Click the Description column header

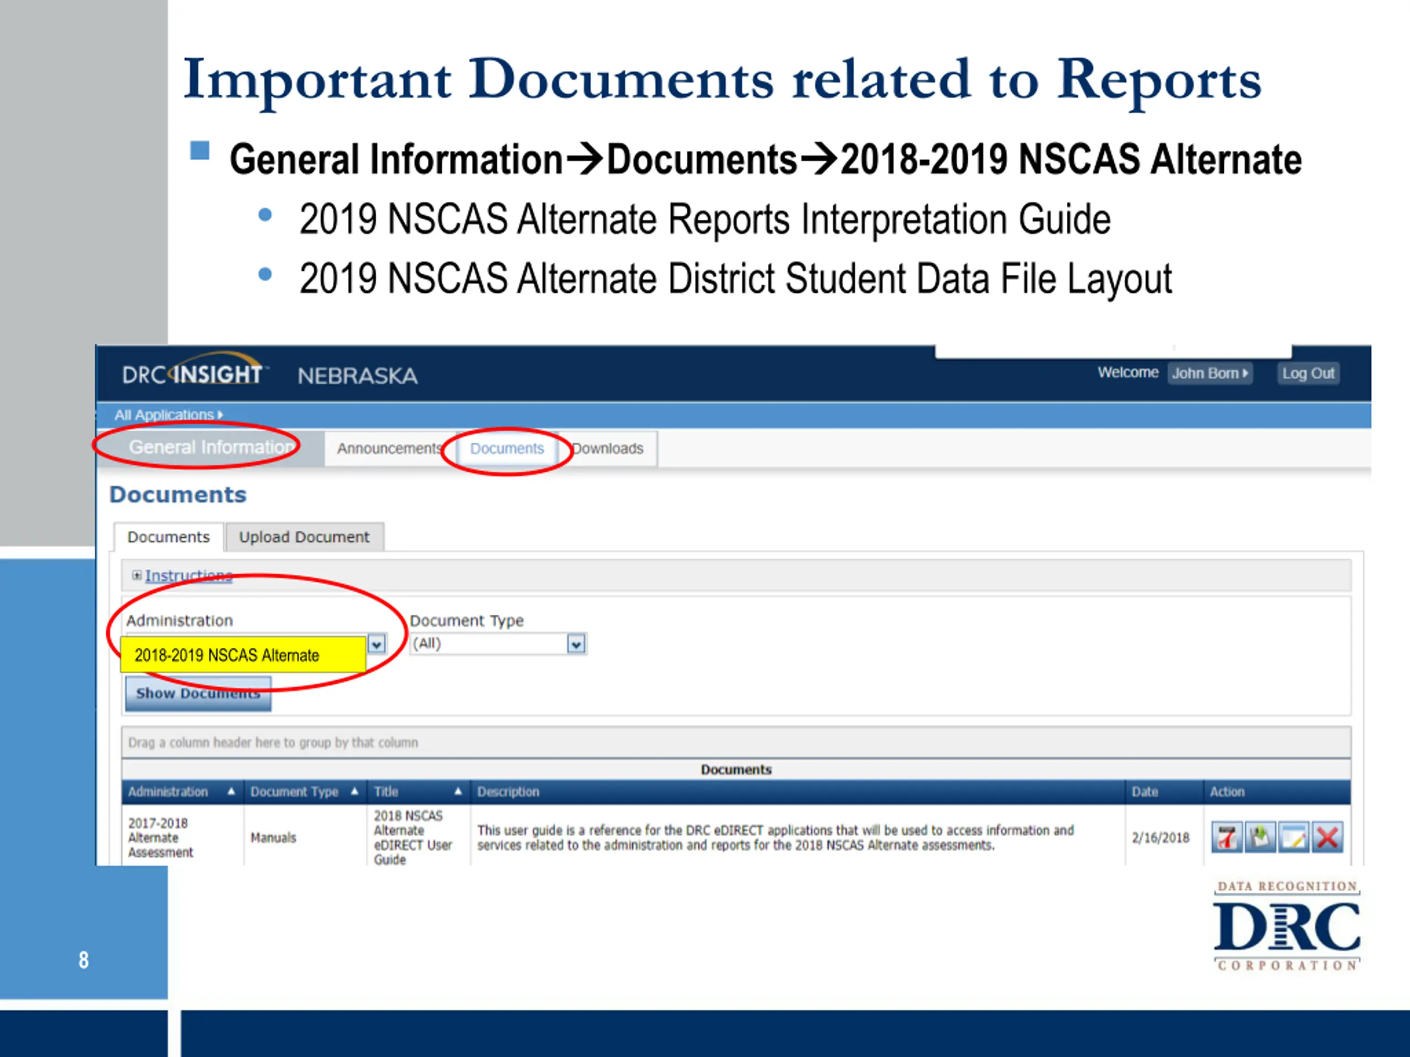click(798, 792)
